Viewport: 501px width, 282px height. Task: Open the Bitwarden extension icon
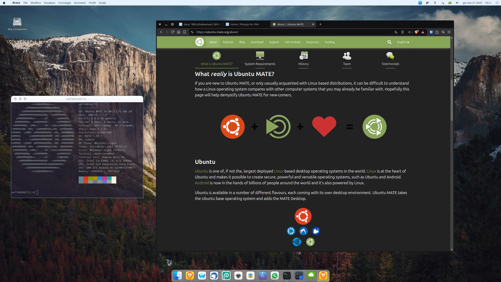click(x=431, y=32)
